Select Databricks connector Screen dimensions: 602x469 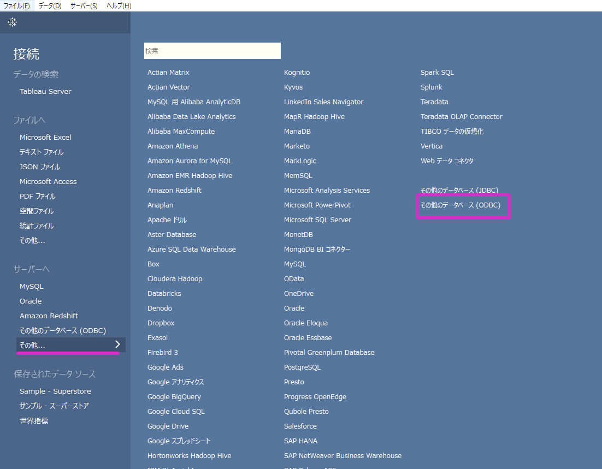coord(164,294)
